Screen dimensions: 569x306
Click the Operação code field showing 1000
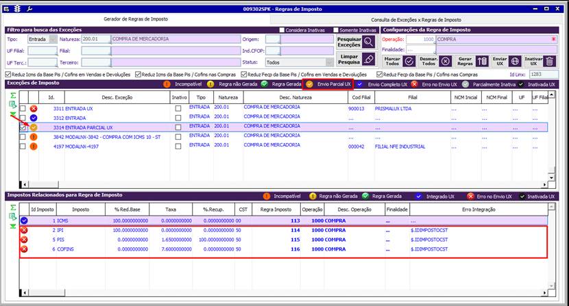tap(421, 39)
